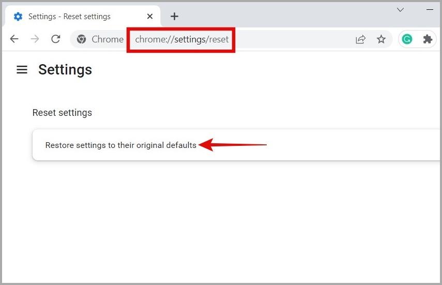
Task: Click the forward navigation arrow
Action: tap(35, 39)
